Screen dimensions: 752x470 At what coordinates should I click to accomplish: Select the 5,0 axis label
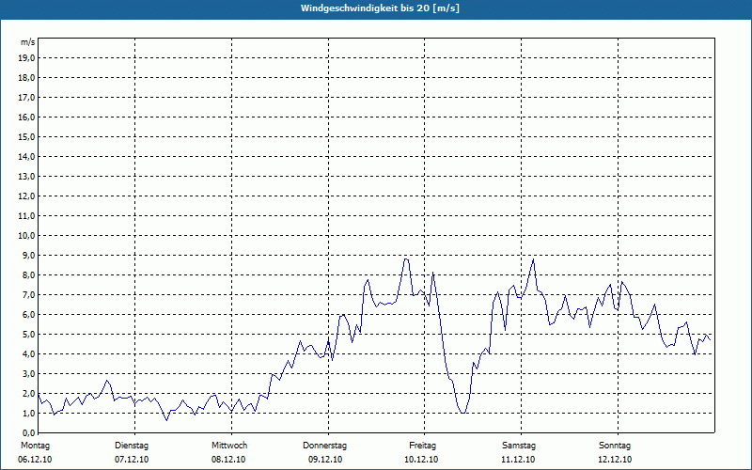[x=28, y=335]
